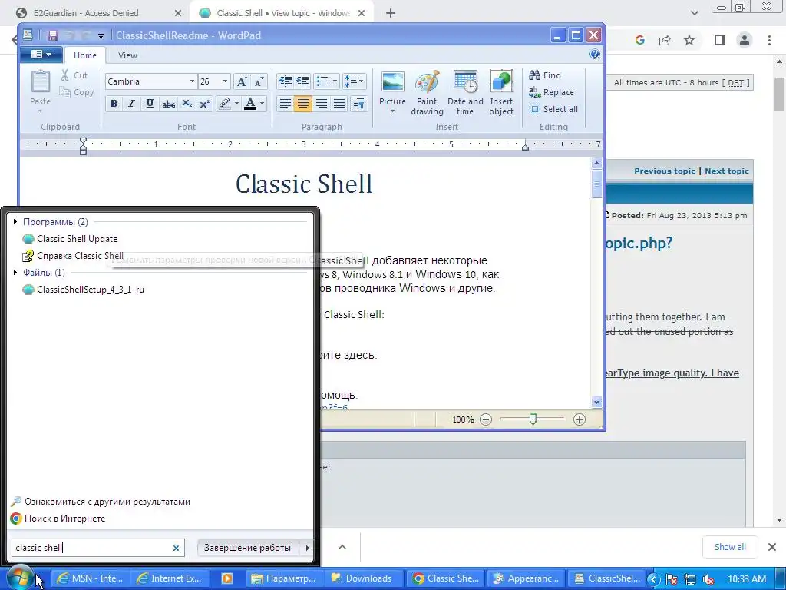Insert a Picture in WordPad
This screenshot has width=786, height=590.
(x=392, y=82)
